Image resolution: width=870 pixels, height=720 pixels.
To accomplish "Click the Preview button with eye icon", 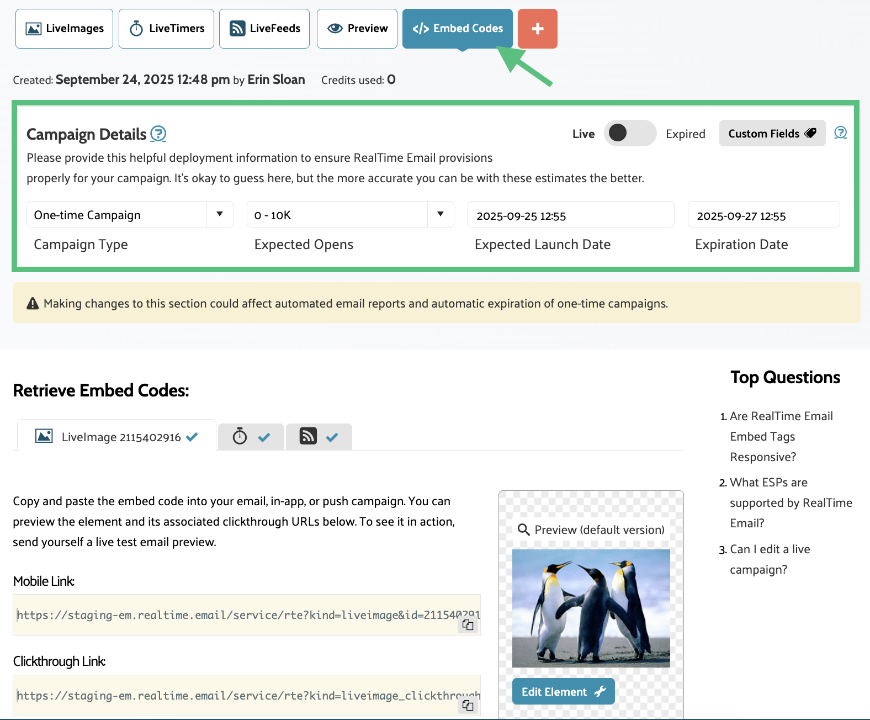I will pos(357,29).
